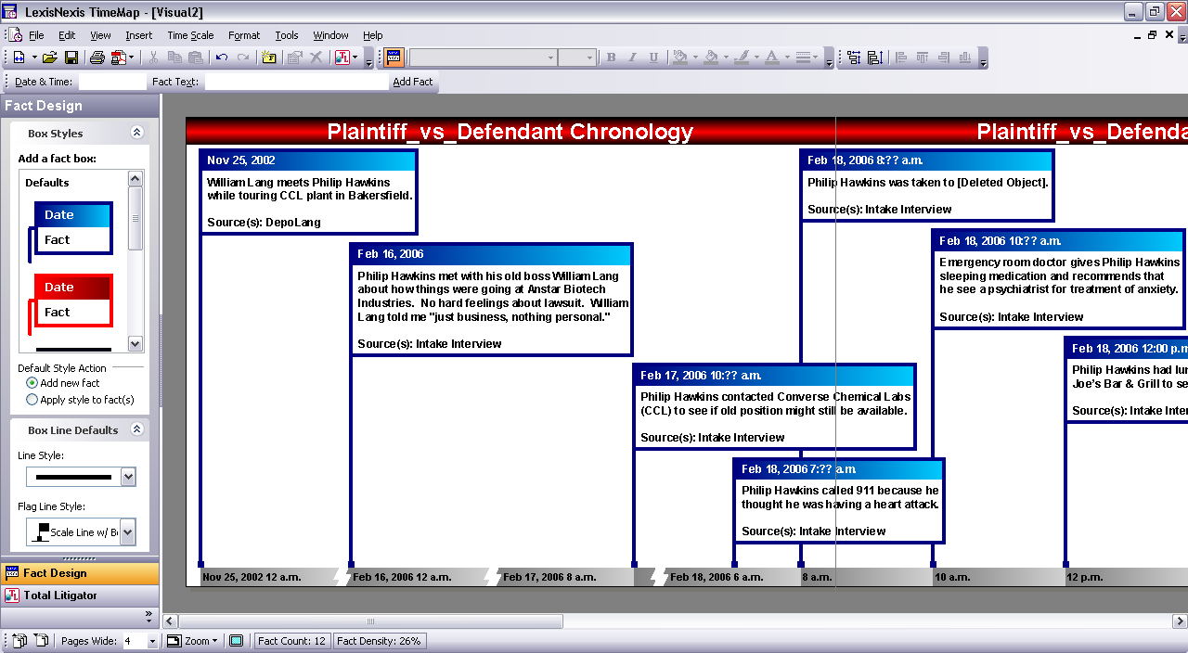Click the Open file folder icon
1188x653 pixels.
point(49,58)
